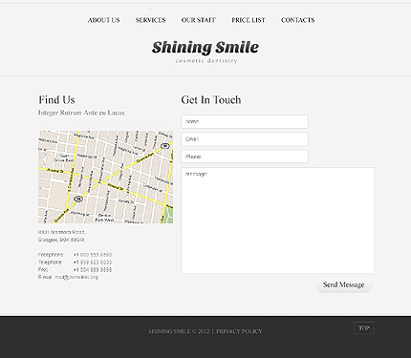
Task: Click the Telephone number +1 959 603 6035
Action: 93,263
